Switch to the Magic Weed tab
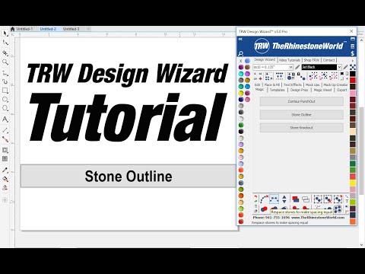The height and width of the screenshot is (274, 365). 322,90
